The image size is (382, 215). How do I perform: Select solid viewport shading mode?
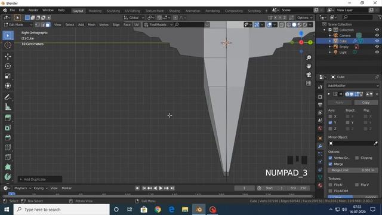point(294,24)
